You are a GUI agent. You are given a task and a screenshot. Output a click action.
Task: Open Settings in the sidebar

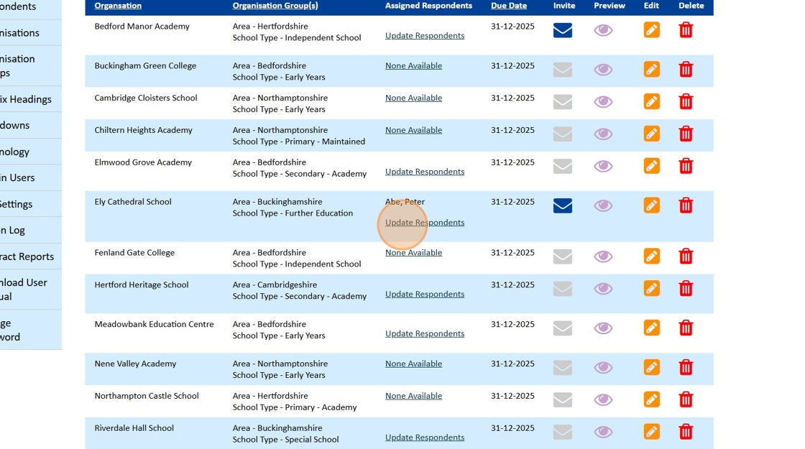[31, 204]
